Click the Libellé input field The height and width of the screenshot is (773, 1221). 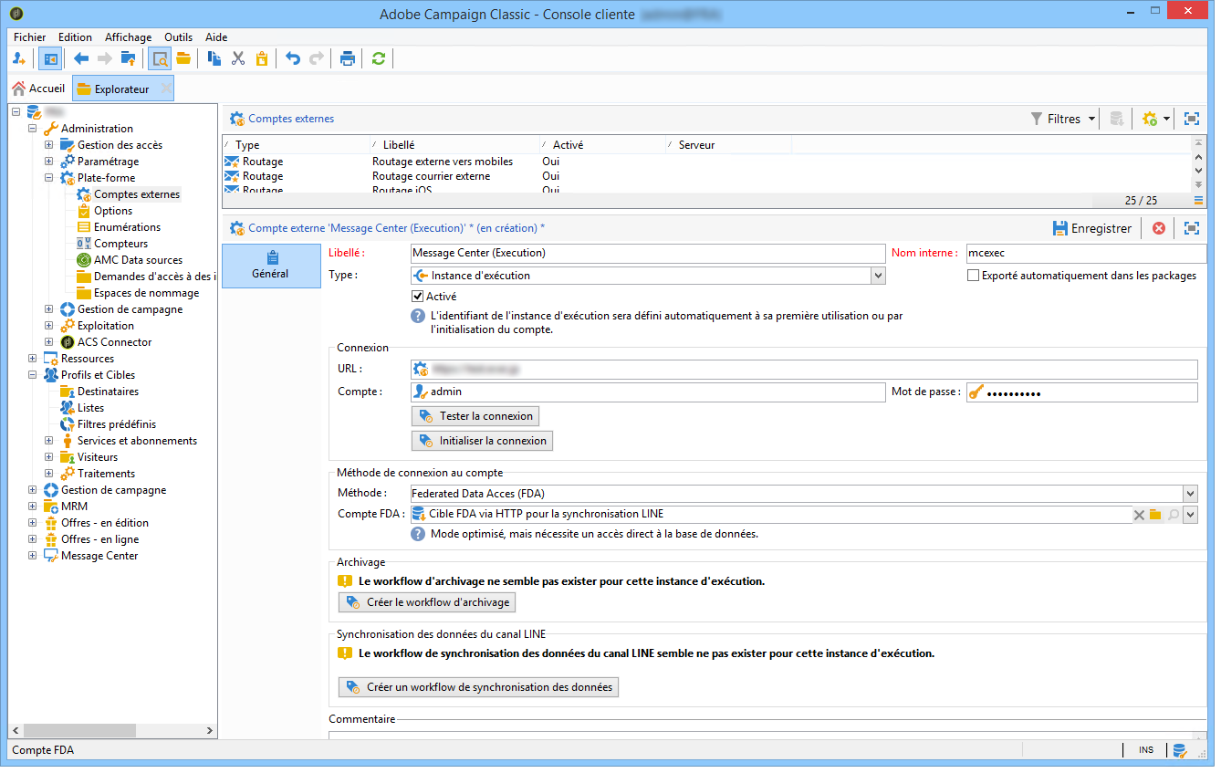[x=648, y=254]
